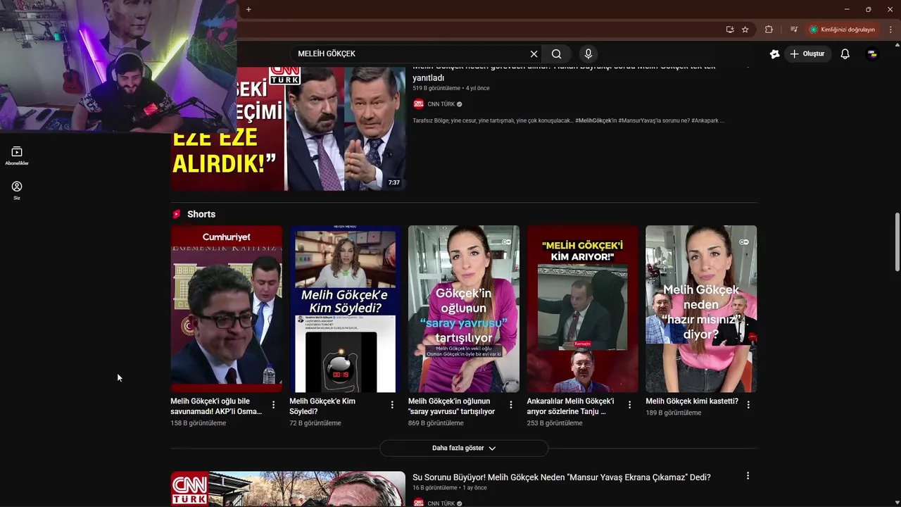The width and height of the screenshot is (901, 507).
Task: Click the install app icon in address bar
Action: tap(730, 30)
